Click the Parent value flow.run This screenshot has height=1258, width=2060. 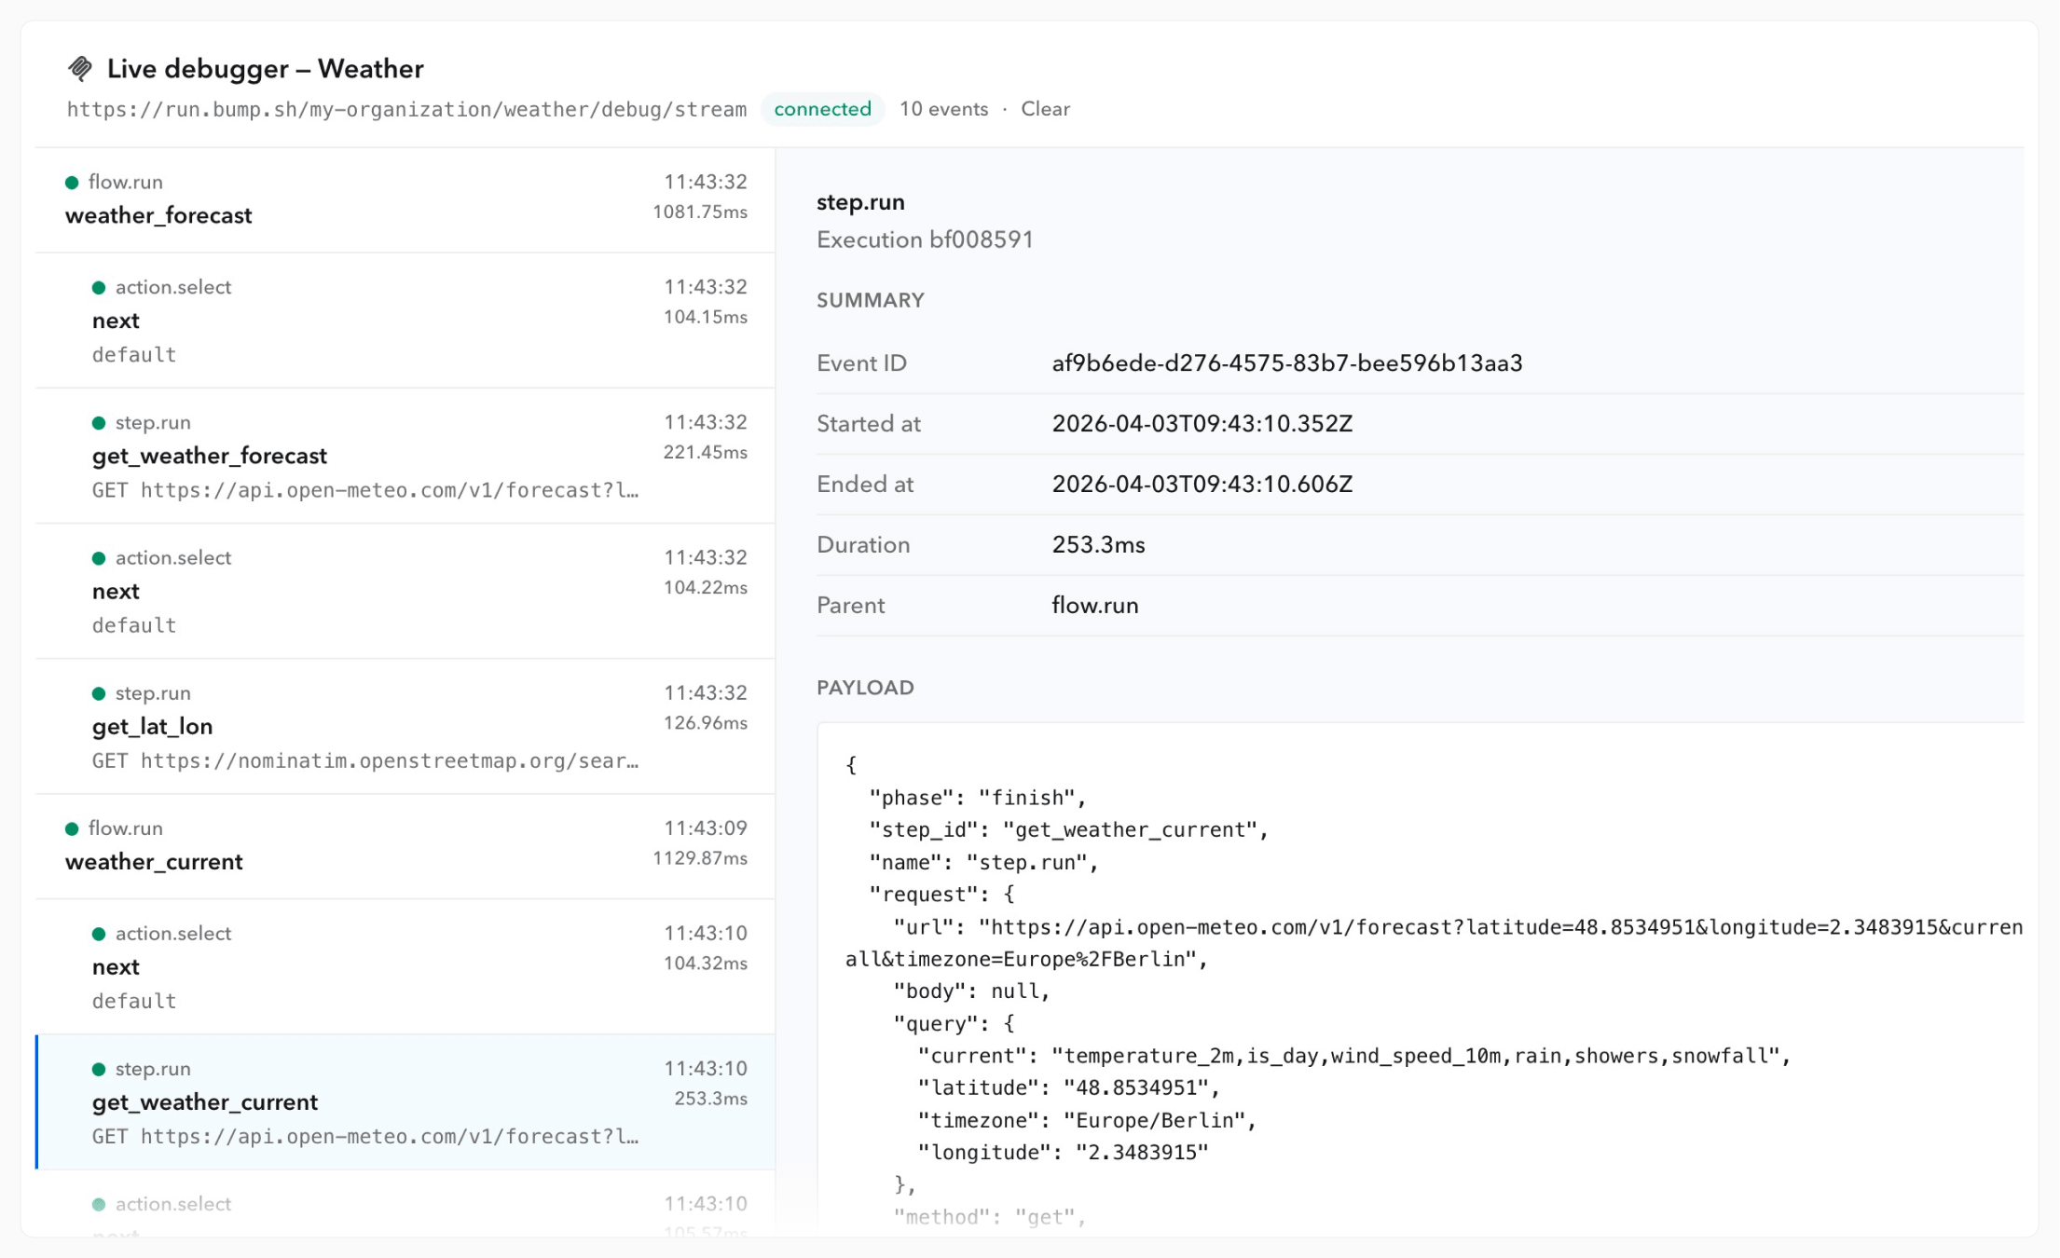[x=1094, y=606]
